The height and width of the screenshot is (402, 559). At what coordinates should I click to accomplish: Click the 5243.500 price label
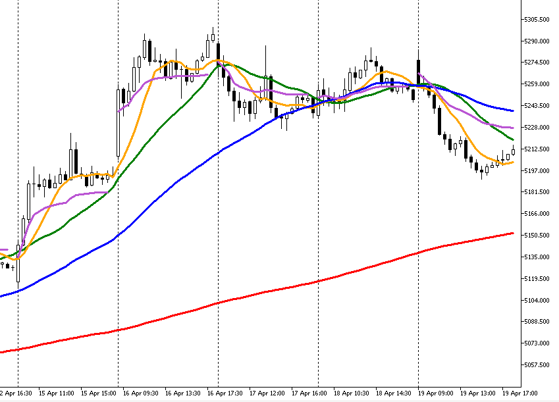coord(537,106)
